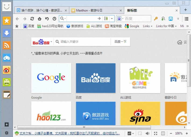Toggle sound with the speaker icon

[147, 134]
